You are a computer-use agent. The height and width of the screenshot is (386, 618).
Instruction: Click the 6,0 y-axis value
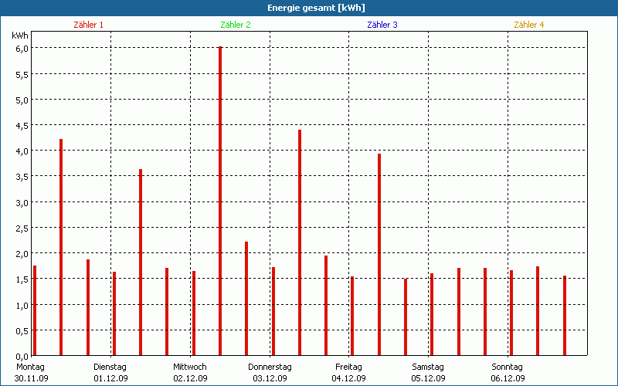tap(22, 49)
